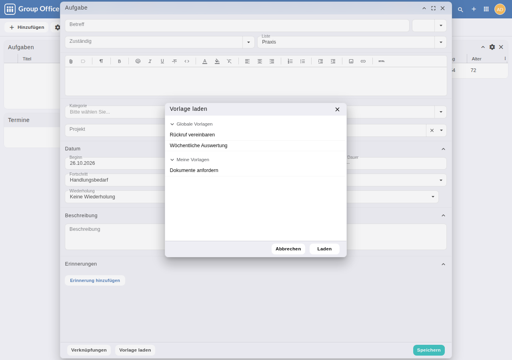Collapse the Meine Vorlagen group
This screenshot has height=360, width=512.
[x=172, y=160]
